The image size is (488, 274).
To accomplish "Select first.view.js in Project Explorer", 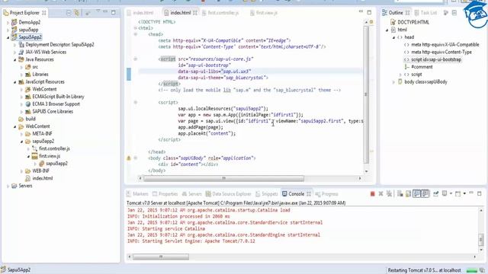I will (x=50, y=156).
